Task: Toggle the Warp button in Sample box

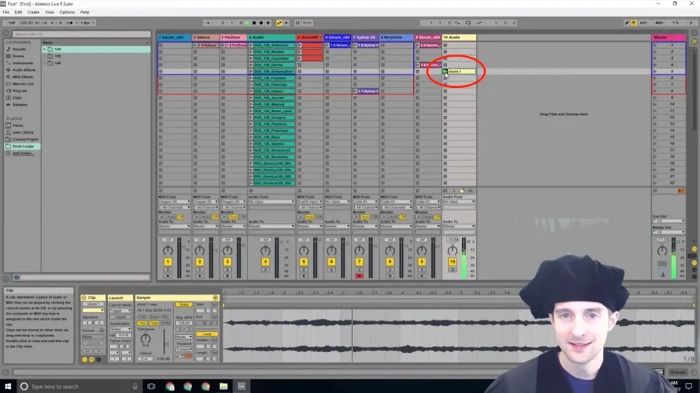Action: click(x=183, y=305)
